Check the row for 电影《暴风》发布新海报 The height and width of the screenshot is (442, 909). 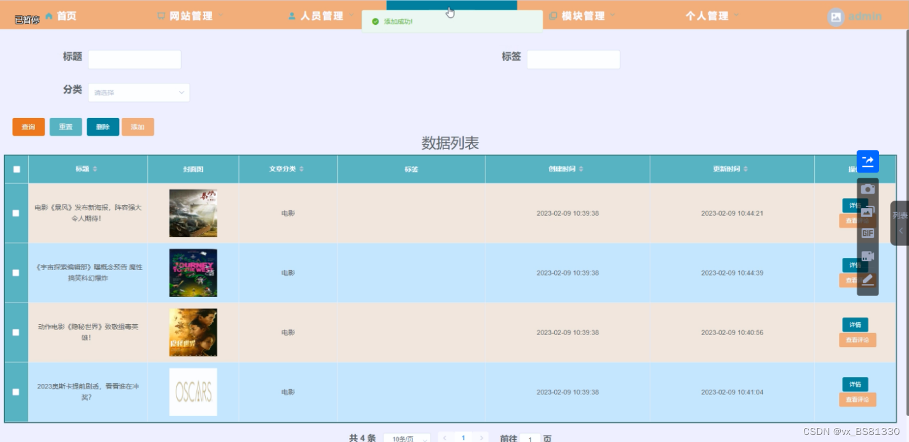coord(16,213)
